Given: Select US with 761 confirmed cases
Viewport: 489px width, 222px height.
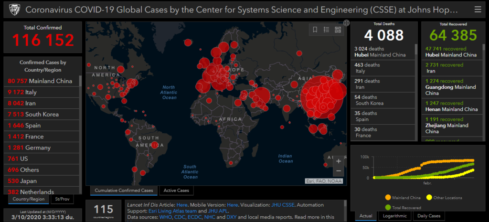Looking at the screenshot, I should pyautogui.click(x=42, y=159).
